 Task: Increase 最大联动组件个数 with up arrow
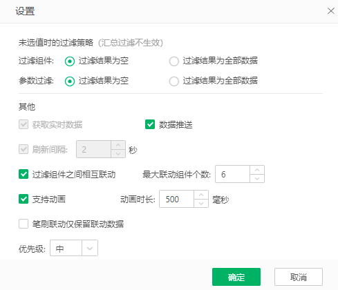pos(257,170)
